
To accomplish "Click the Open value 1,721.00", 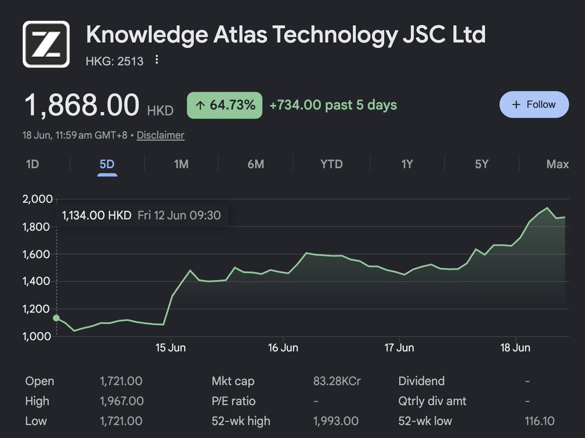I will pos(121,381).
